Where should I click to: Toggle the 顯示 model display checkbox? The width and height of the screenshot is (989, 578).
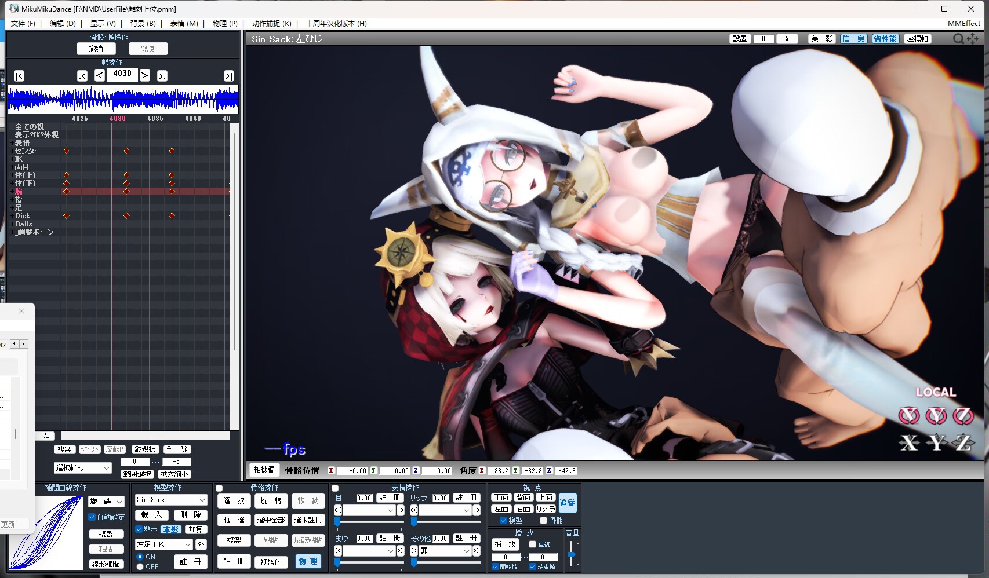coord(139,529)
